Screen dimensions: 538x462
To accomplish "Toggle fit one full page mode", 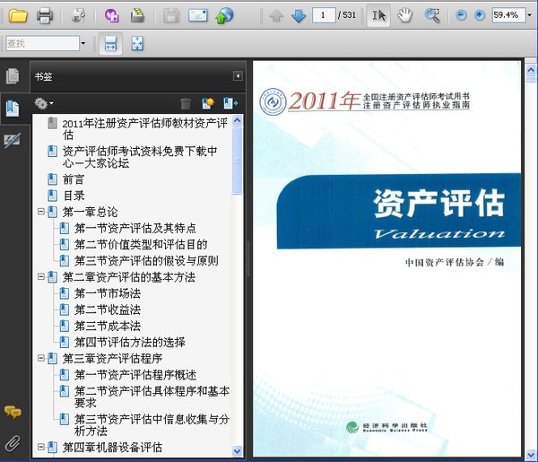I will point(137,44).
